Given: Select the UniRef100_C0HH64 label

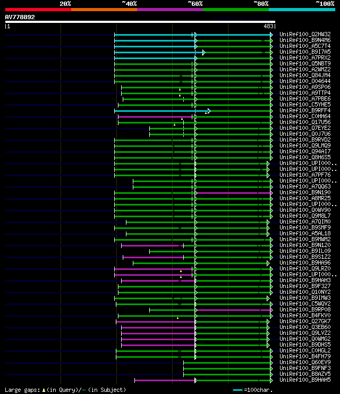Looking at the screenshot, I should pos(305,117).
